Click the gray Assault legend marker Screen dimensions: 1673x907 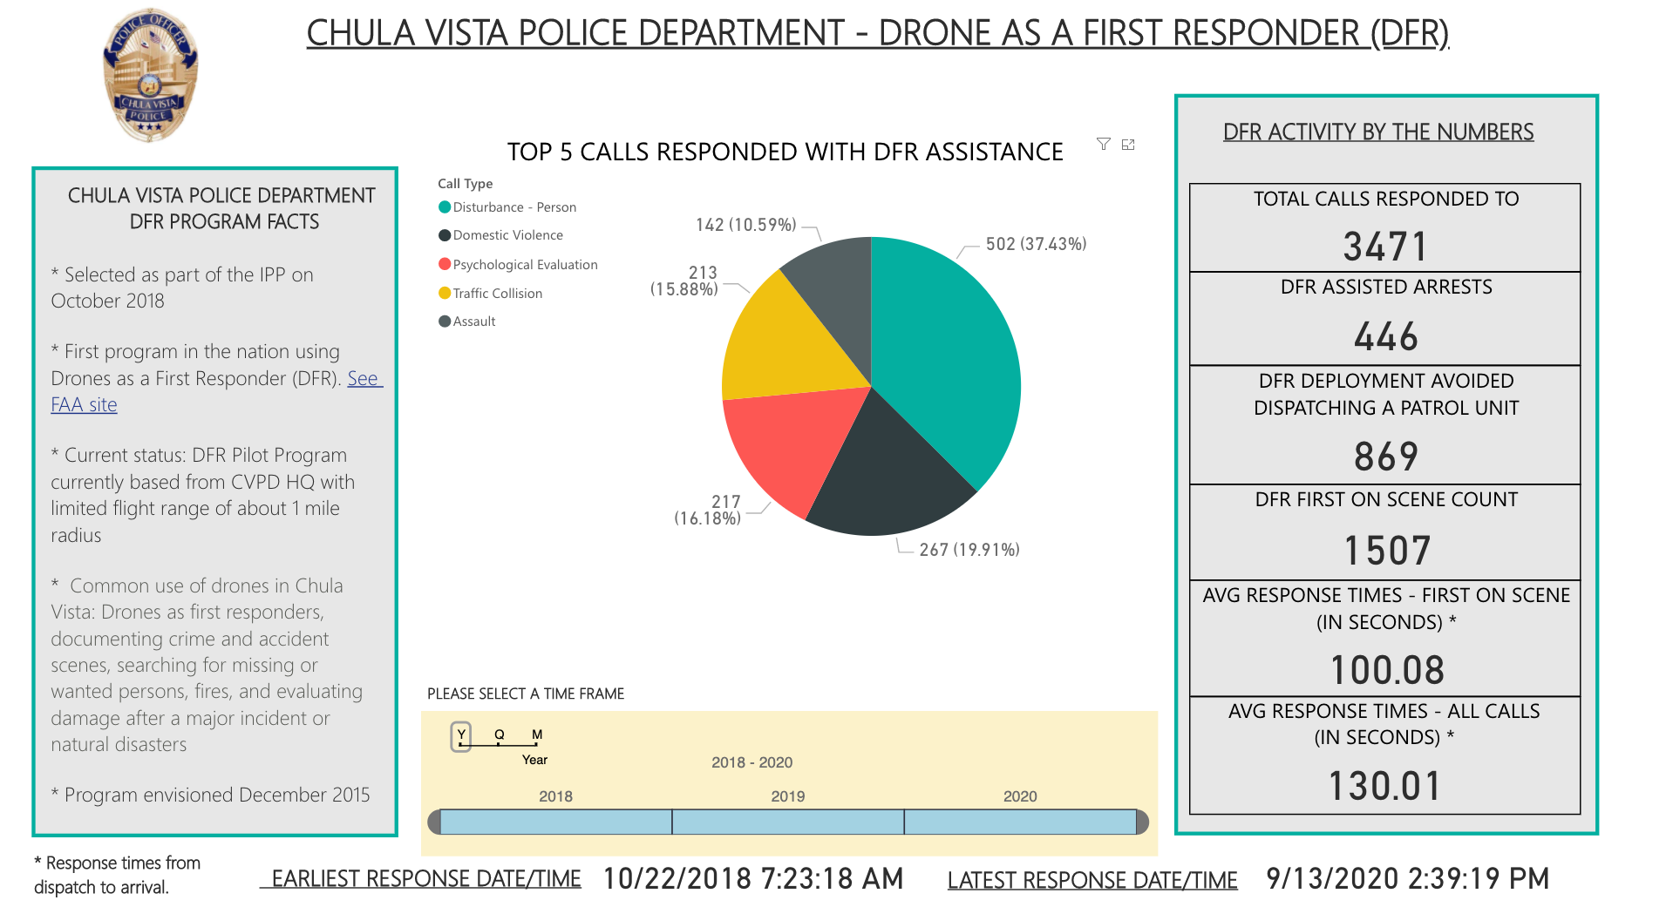pyautogui.click(x=444, y=321)
